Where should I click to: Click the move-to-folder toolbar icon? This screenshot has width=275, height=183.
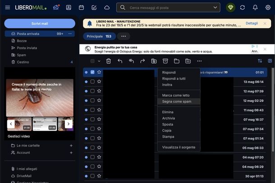(x=177, y=61)
